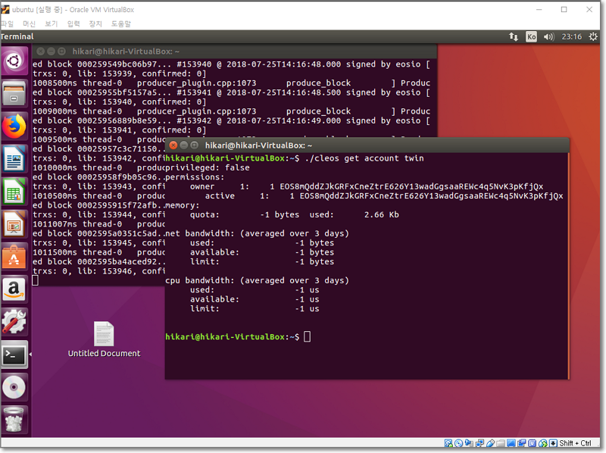The height and width of the screenshot is (453, 606).
Task: Click the 23:16 clock in the panel
Action: [573, 36]
